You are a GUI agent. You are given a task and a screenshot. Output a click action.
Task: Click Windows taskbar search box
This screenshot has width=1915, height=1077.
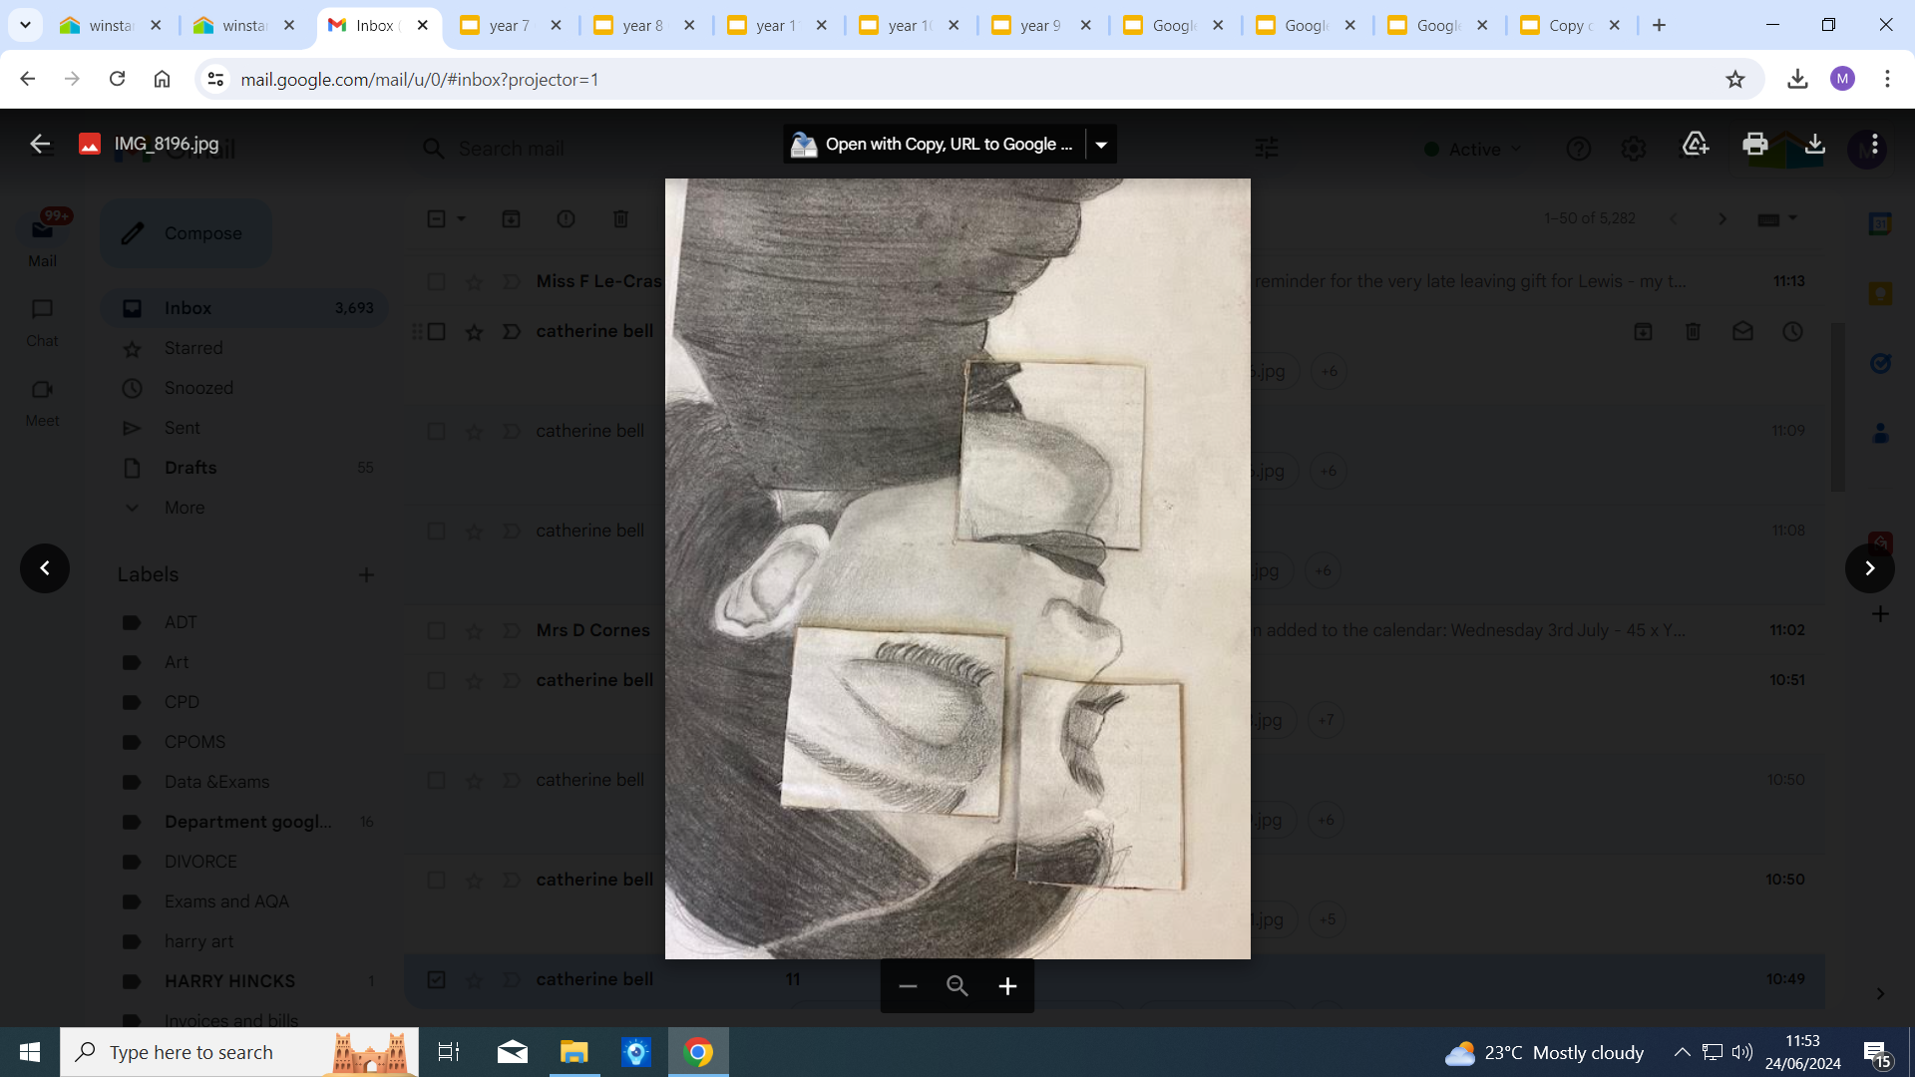coord(239,1052)
